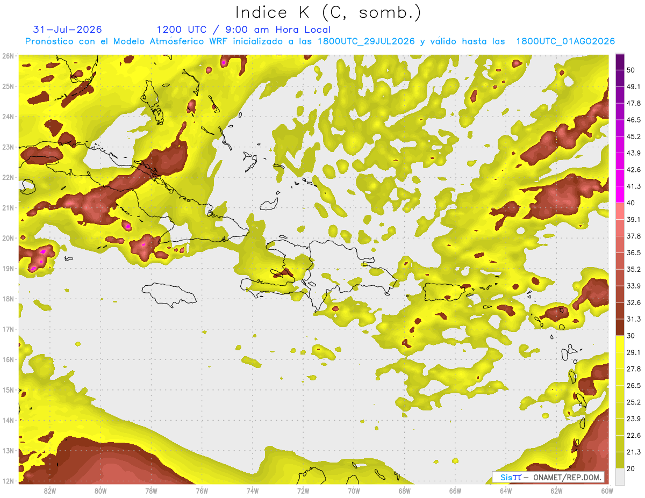645x498 pixels.
Task: Click longitude axis label "66W"
Action: click(455, 490)
